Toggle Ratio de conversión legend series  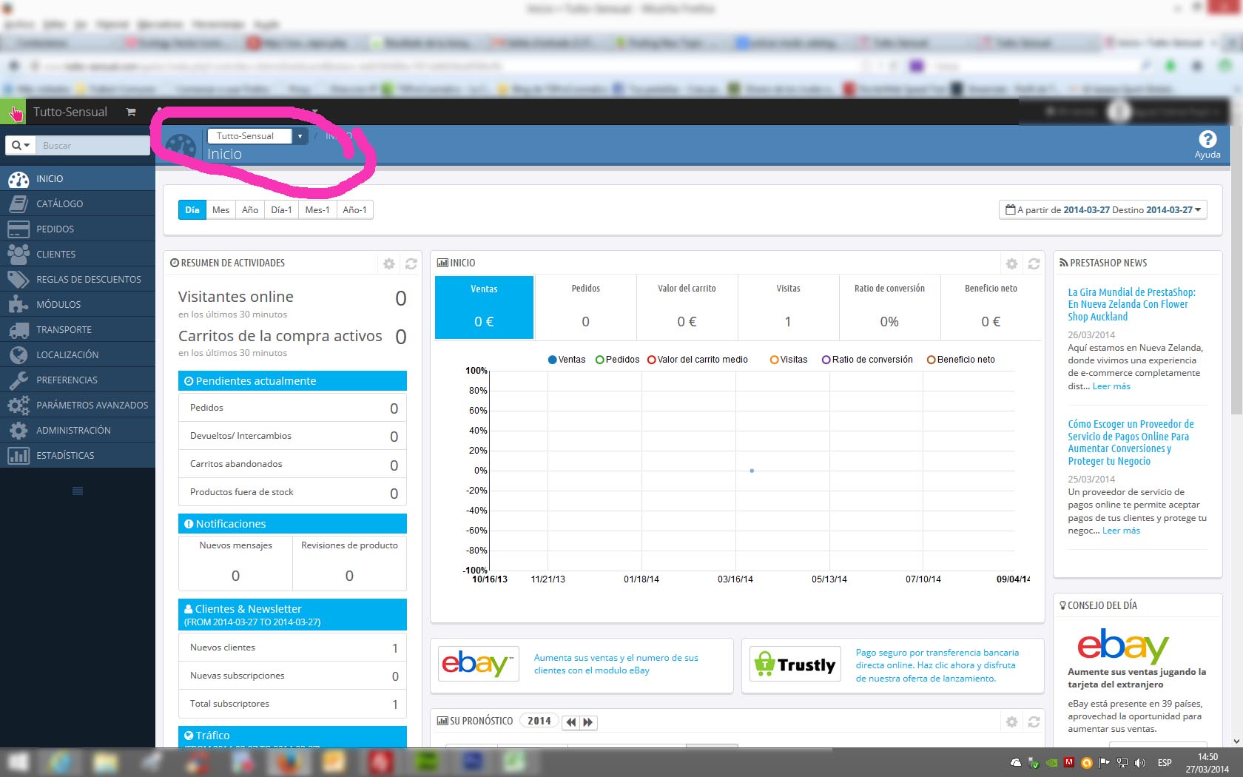[x=867, y=360]
